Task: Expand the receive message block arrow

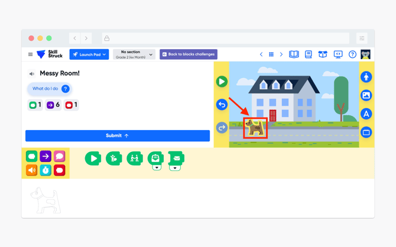Action: tap(157, 168)
